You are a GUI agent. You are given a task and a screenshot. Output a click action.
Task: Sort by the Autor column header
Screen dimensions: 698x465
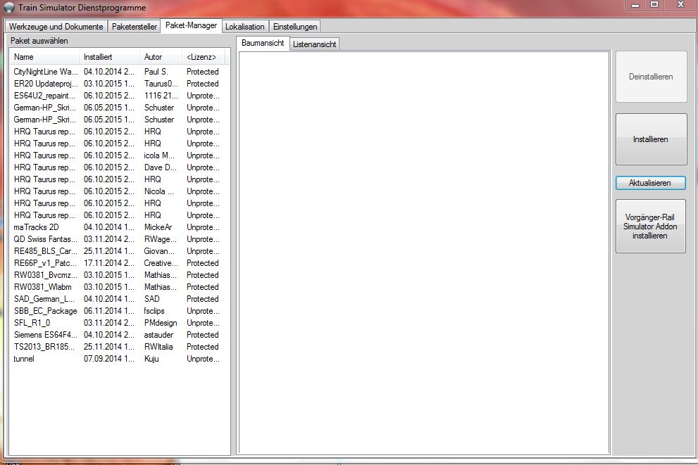(x=161, y=57)
